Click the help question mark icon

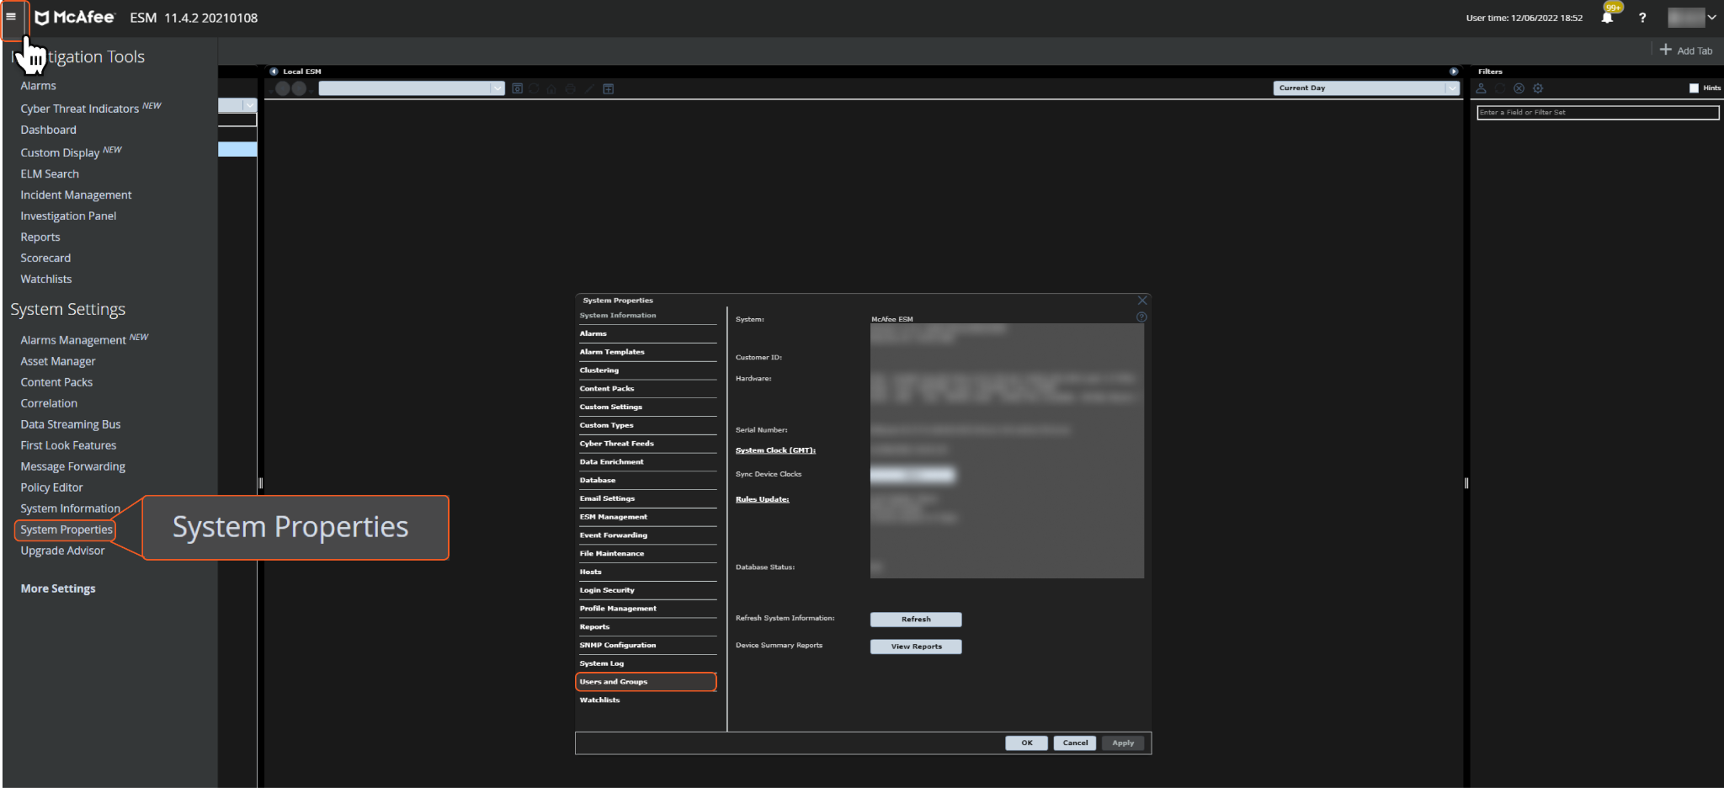[x=1642, y=18]
